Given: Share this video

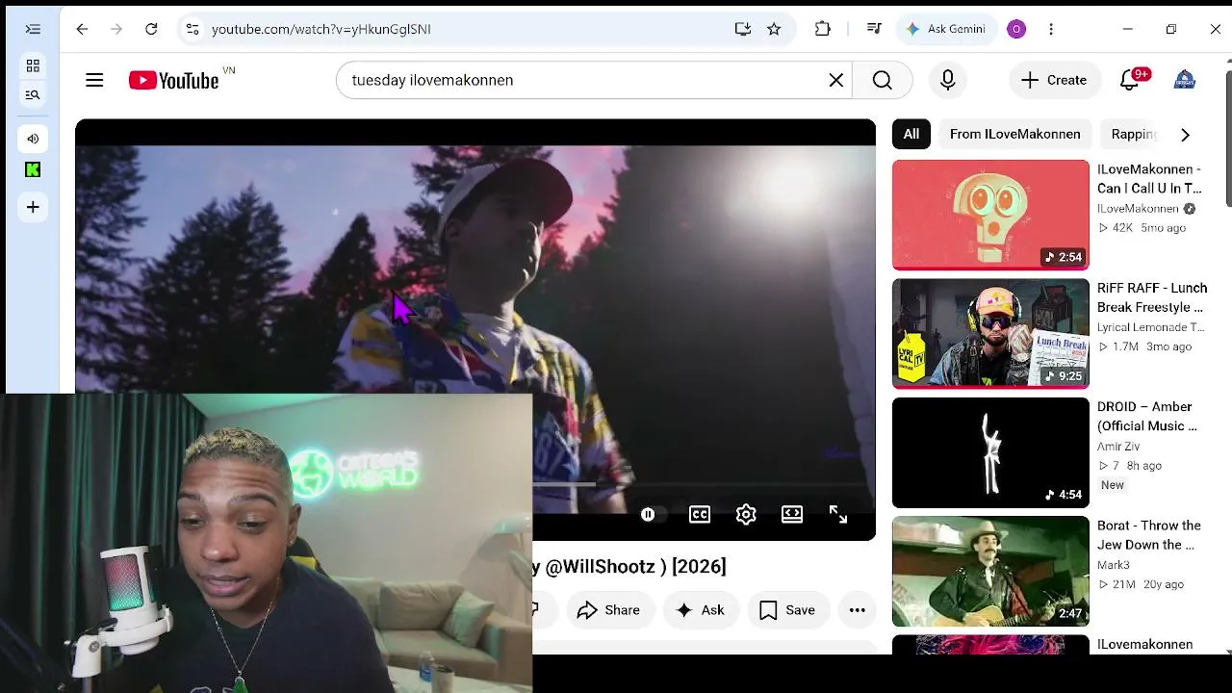Looking at the screenshot, I should click(x=608, y=610).
